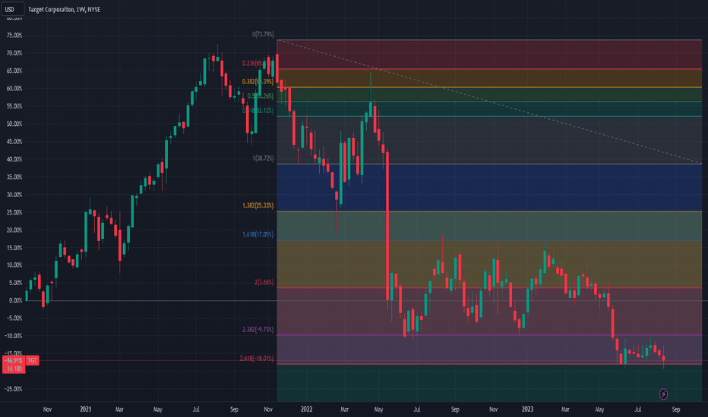Viewport: 708px width, 417px height.
Task: Click the 2021 time axis label
Action: click(85, 409)
